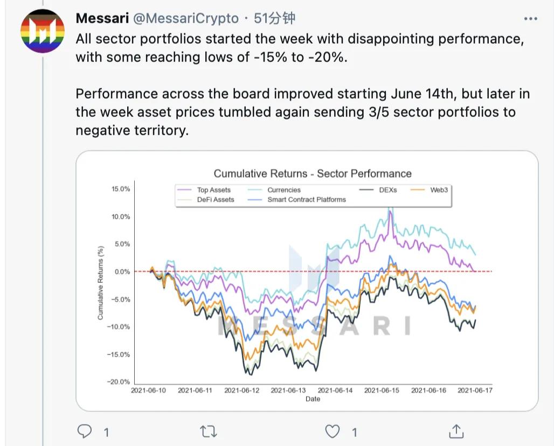Click the chart title Cumulative Returns
The height and width of the screenshot is (446, 554).
[313, 173]
